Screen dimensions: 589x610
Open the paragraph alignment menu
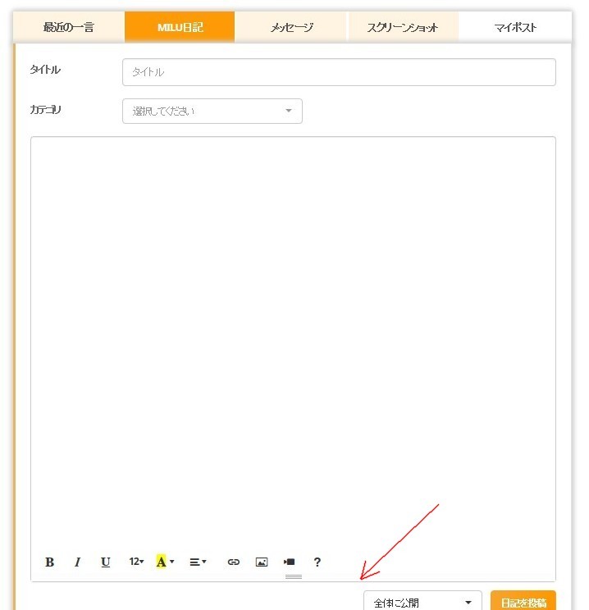click(198, 562)
